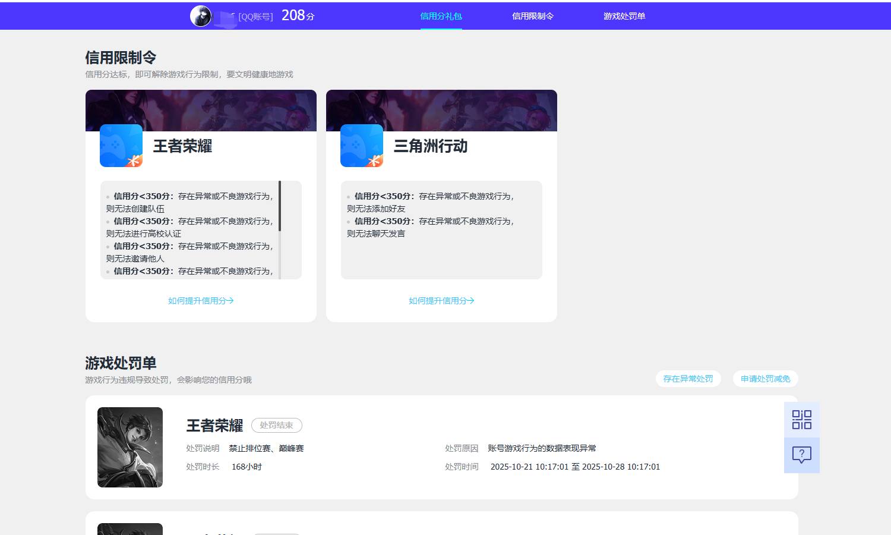Open the user avatar in header

[201, 16]
